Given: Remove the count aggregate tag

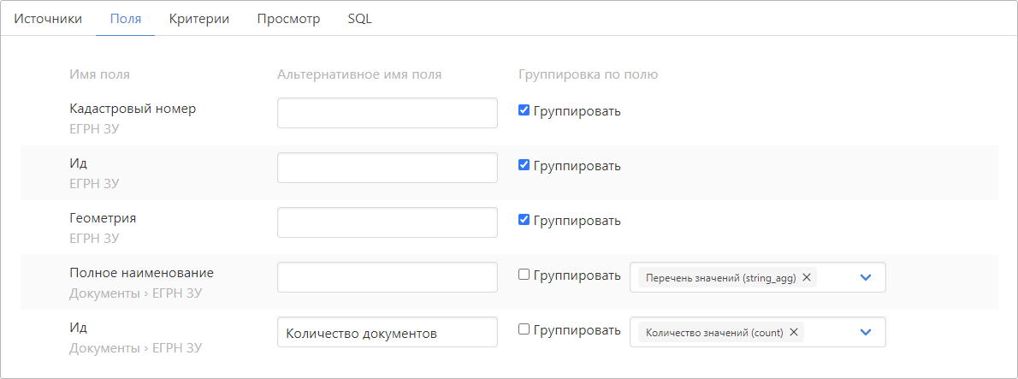Looking at the screenshot, I should tap(793, 333).
